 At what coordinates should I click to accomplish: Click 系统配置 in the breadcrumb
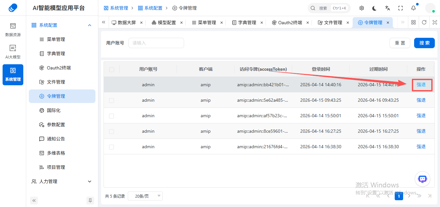(x=150, y=8)
